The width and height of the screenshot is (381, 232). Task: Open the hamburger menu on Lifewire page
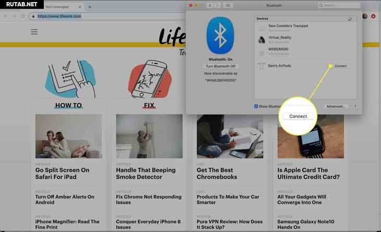click(x=34, y=32)
